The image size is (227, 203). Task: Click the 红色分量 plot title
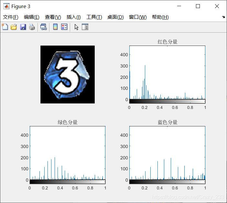168,42
